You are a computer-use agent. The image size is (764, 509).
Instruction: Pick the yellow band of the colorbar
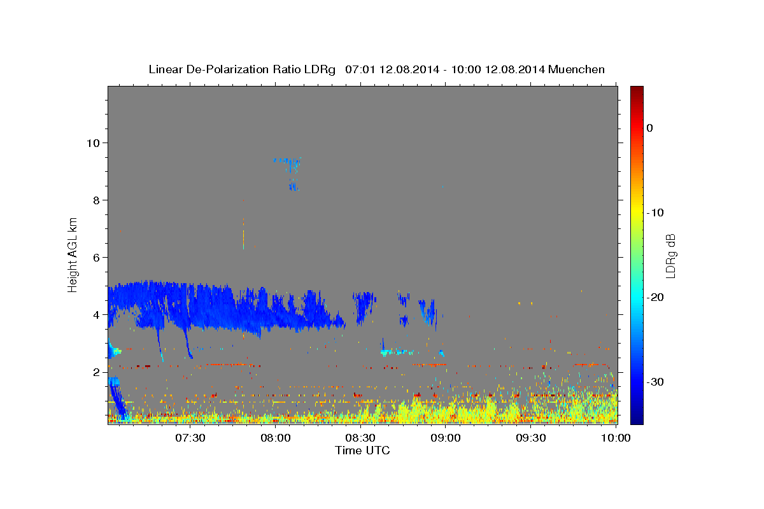coord(637,213)
